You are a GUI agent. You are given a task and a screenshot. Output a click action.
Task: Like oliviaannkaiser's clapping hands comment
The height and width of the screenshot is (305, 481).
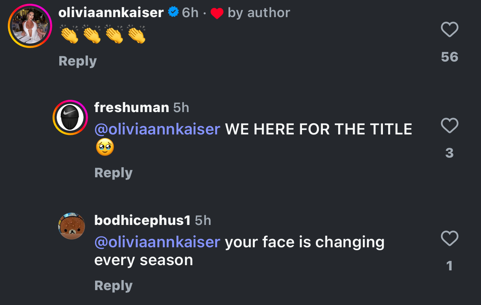tap(449, 29)
